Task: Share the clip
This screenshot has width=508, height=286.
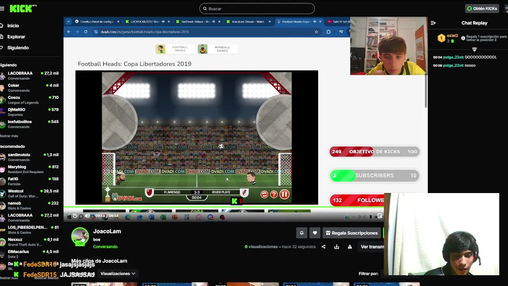Action: pos(323,247)
